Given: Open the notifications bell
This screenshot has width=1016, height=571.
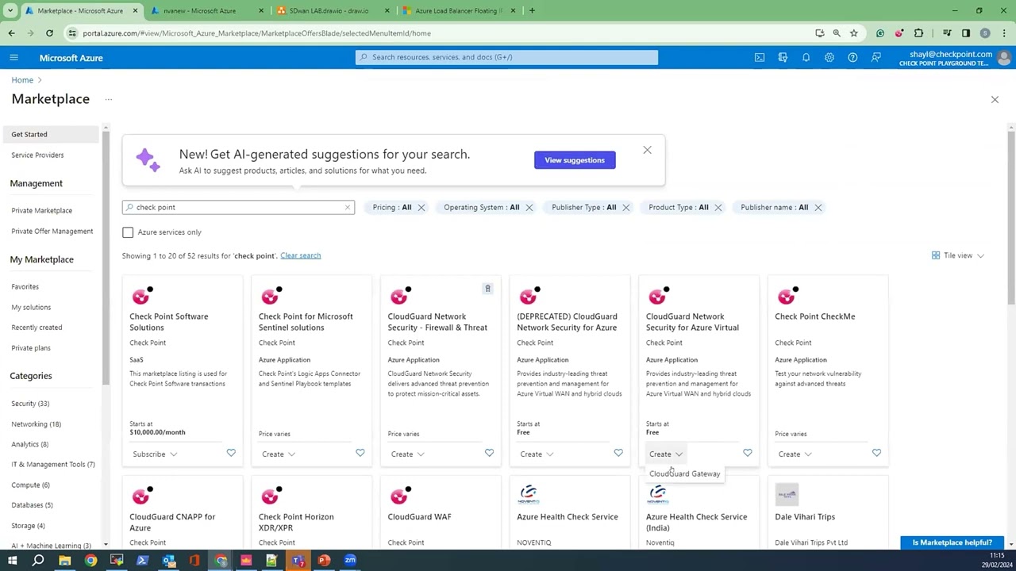Looking at the screenshot, I should tap(806, 57).
